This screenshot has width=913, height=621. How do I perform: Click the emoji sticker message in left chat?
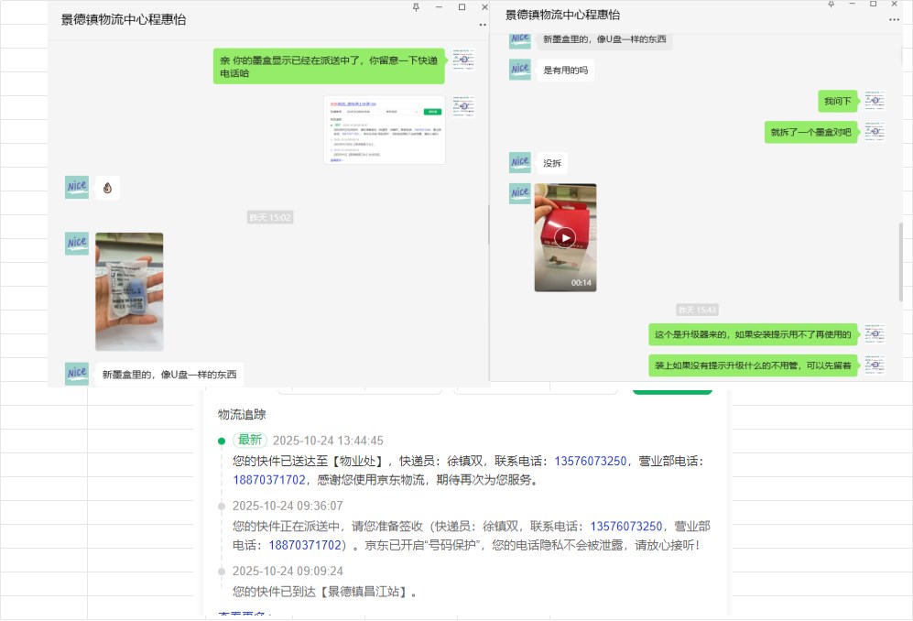click(x=107, y=188)
